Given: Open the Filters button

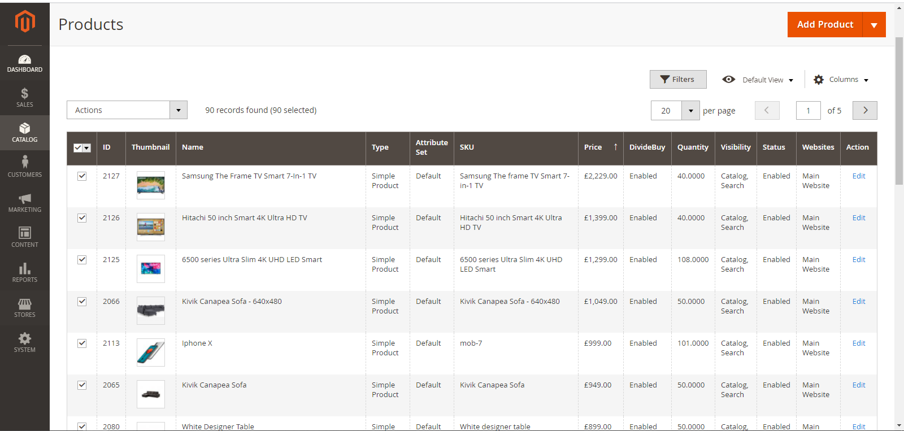Looking at the screenshot, I should click(x=677, y=80).
